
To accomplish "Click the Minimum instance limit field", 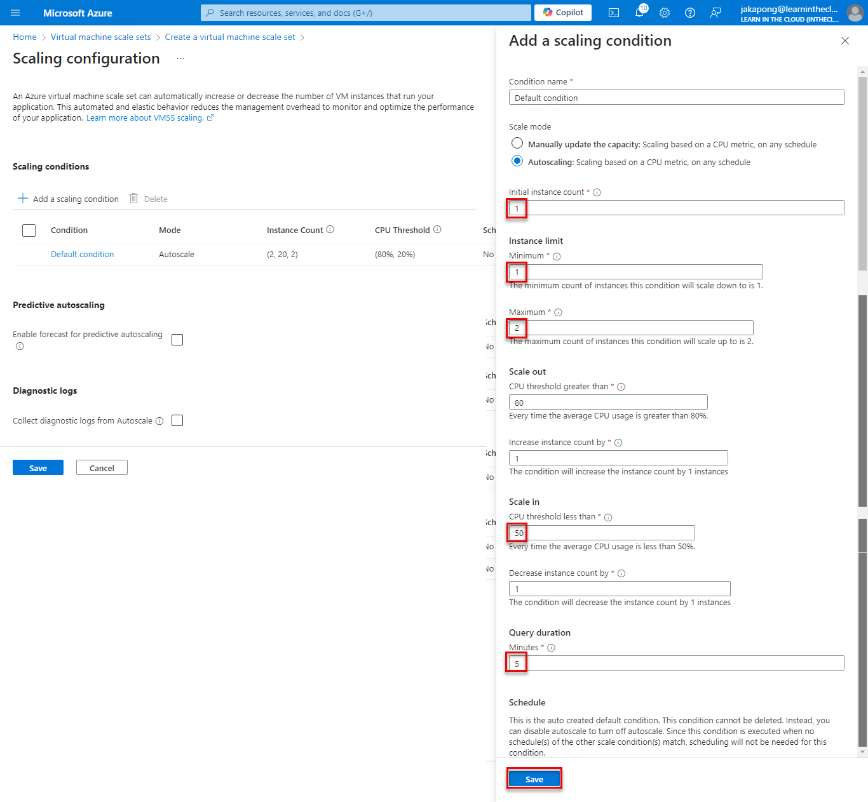I will point(636,272).
